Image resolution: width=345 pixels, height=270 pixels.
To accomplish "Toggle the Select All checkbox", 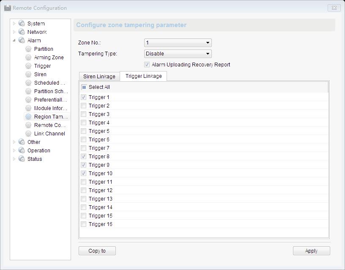I will tap(84, 87).
